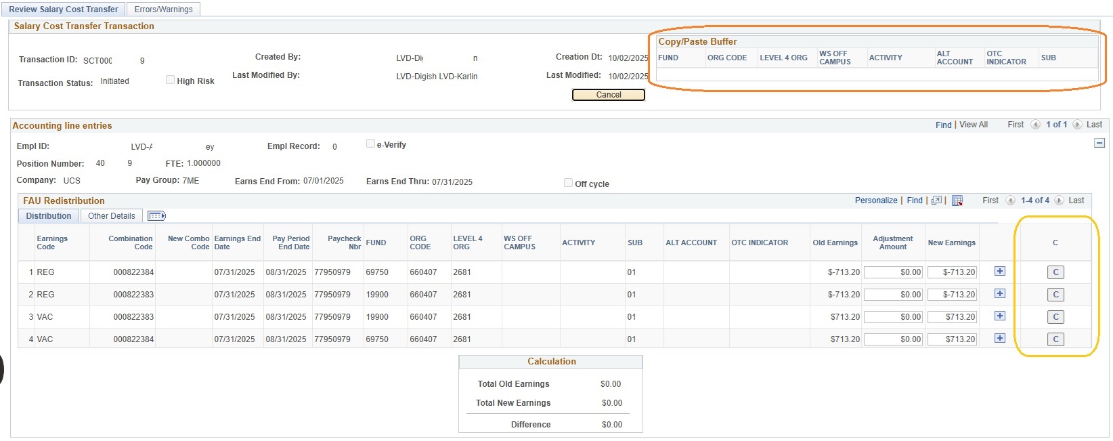
Task: Open FAU grid in new window icon
Action: pos(936,201)
